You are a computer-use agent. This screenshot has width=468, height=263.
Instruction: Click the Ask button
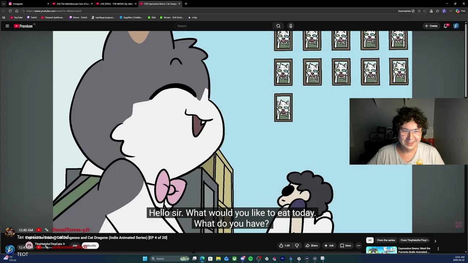click(329, 245)
